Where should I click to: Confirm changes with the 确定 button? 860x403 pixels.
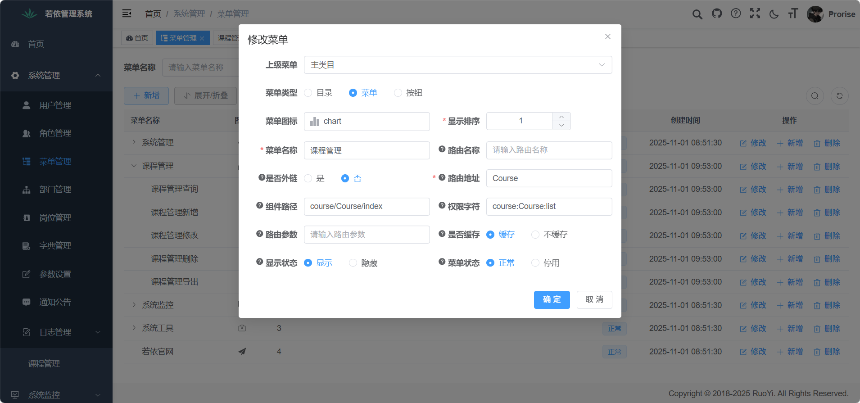pyautogui.click(x=552, y=299)
